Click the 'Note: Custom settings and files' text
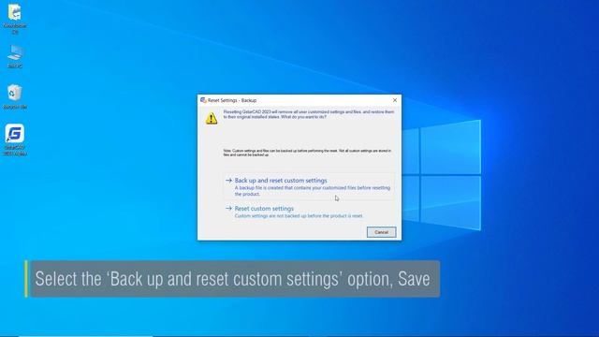Screen dimensions: 599x337 click(x=307, y=153)
